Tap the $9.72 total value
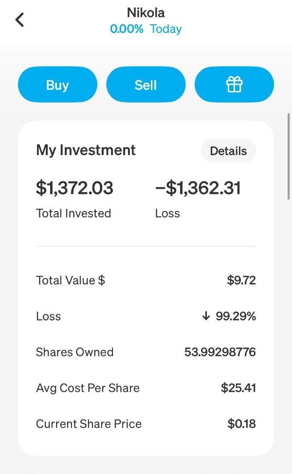 coord(241,281)
